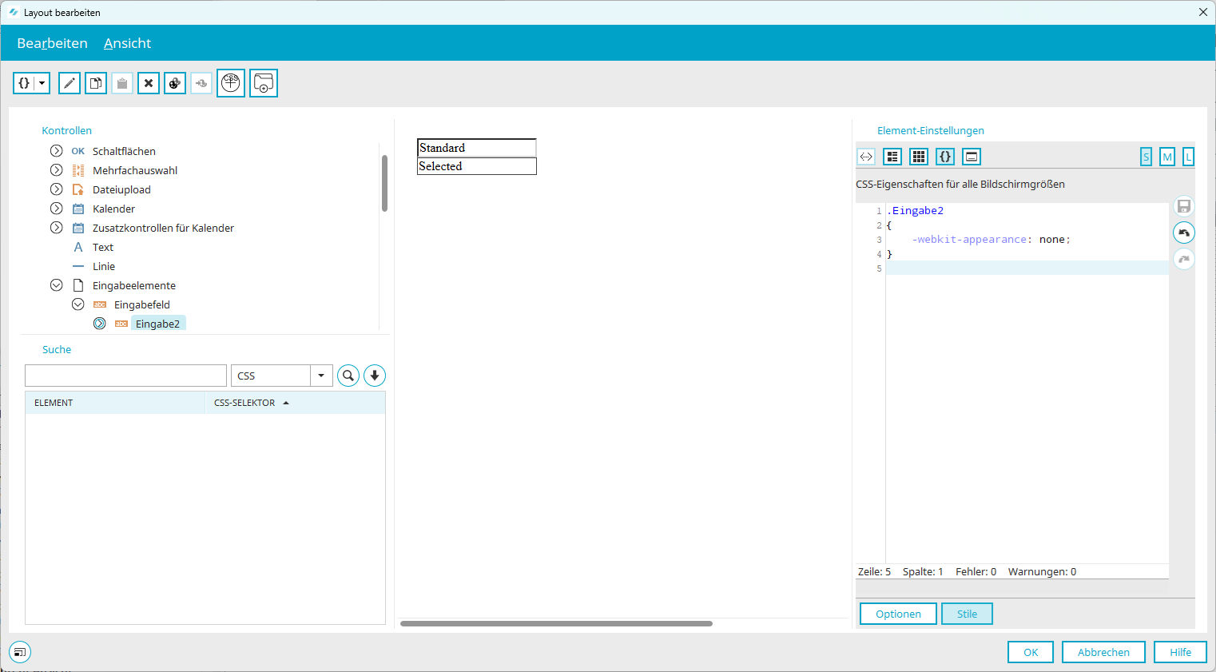Collapse the Eingabefeld tree node
Image resolution: width=1216 pixels, height=672 pixels.
pyautogui.click(x=77, y=304)
